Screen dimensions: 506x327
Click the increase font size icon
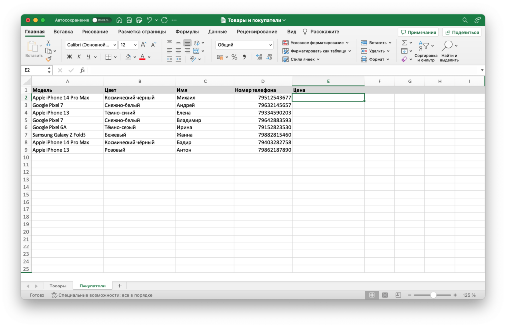[144, 45]
